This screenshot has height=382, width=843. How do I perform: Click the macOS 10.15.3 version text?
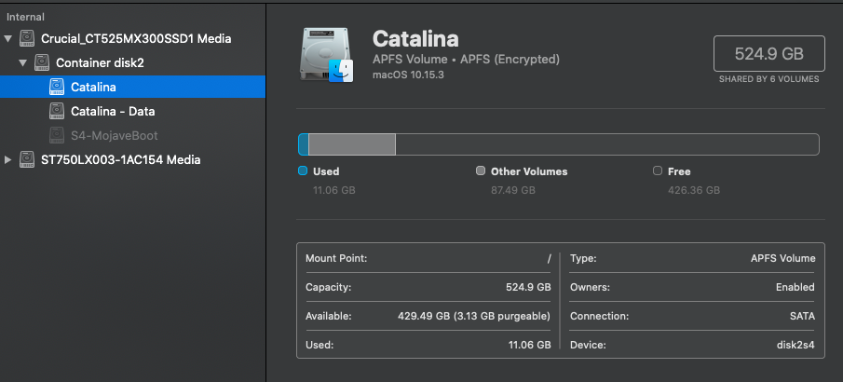click(x=408, y=75)
